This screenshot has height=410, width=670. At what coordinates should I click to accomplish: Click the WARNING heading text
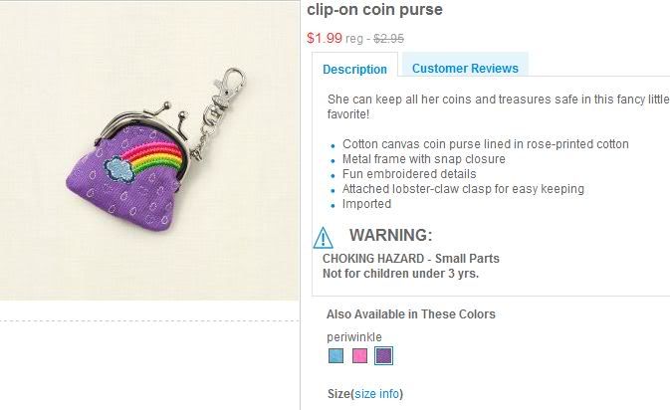390,236
